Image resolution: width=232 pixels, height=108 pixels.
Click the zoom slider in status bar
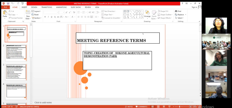(x=180, y=107)
